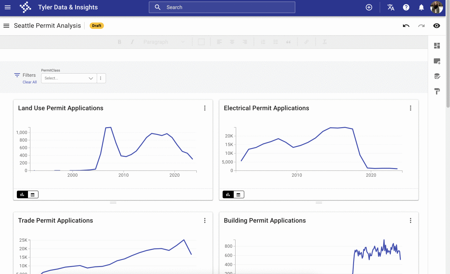Open Building Permit Applications kebab menu

tap(411, 220)
